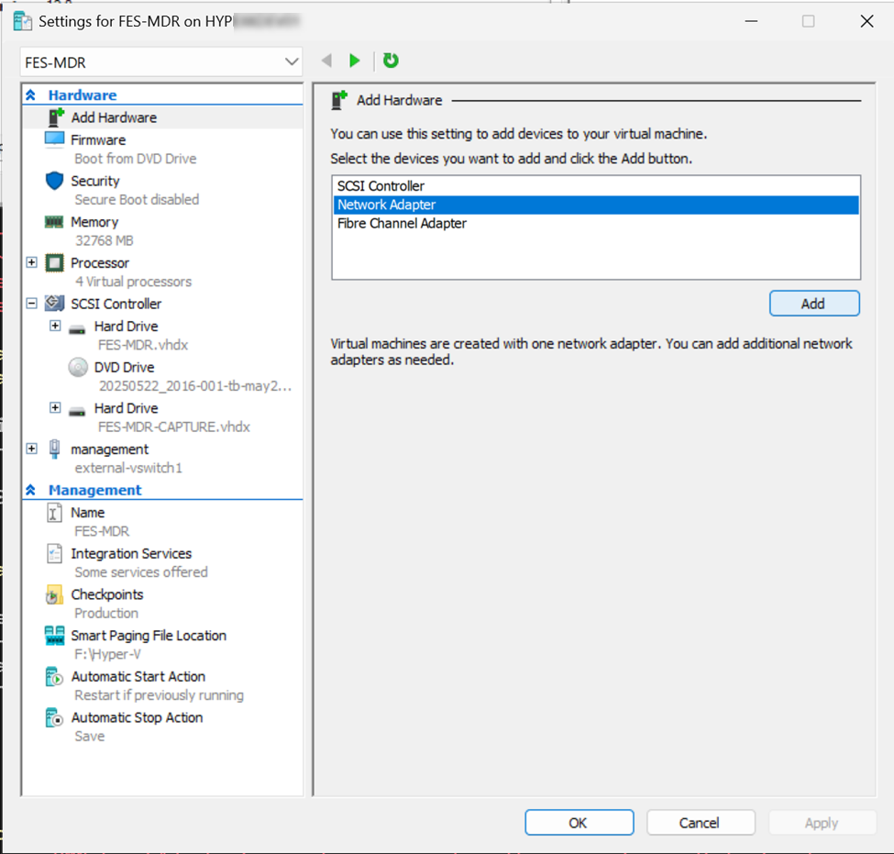Close the settings window
894x854 pixels.
point(866,22)
